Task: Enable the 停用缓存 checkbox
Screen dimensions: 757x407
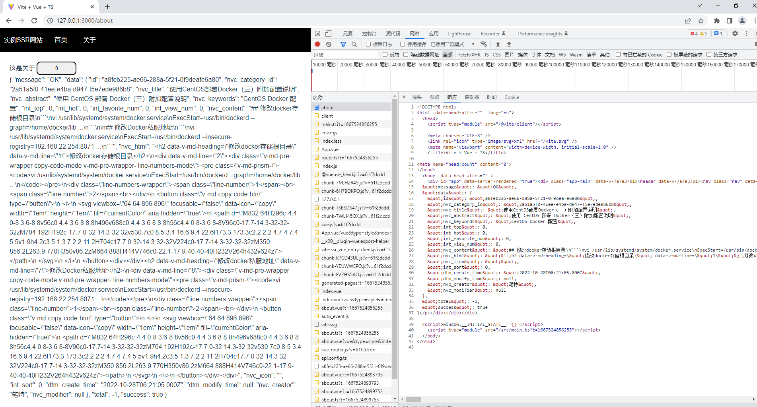Action: [x=403, y=44]
